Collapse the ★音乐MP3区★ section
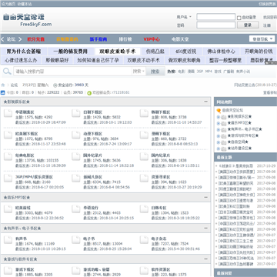277x277 pixels. click(x=205, y=197)
